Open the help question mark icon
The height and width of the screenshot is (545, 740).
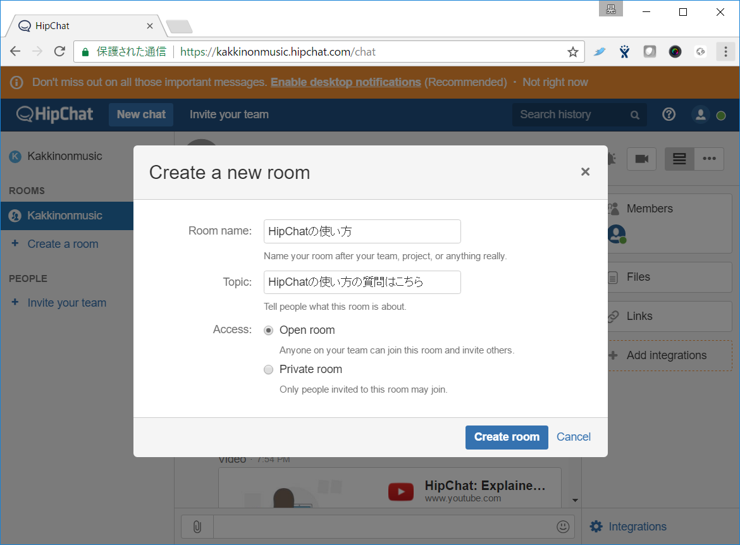[x=669, y=114]
